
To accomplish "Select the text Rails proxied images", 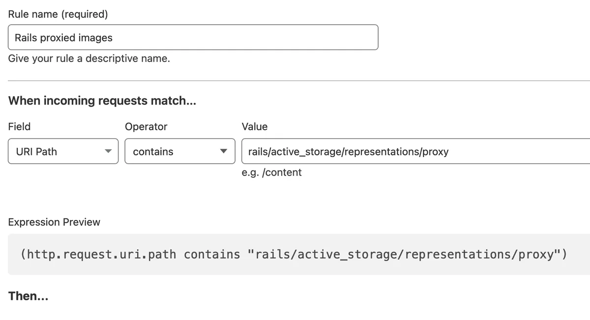I will (x=64, y=37).
